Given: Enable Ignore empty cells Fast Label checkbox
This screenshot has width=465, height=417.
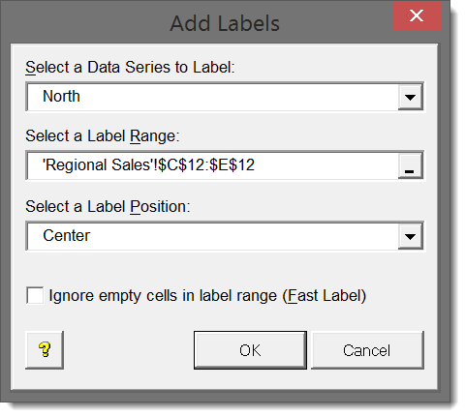Looking at the screenshot, I should point(35,295).
